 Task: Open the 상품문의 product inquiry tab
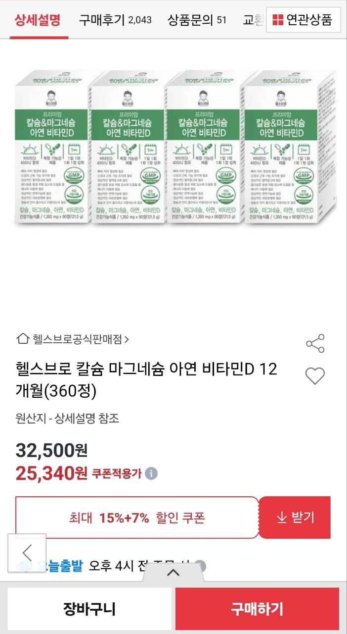click(197, 20)
